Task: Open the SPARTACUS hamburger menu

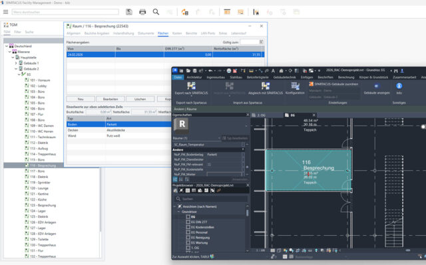Action: (x=5, y=12)
